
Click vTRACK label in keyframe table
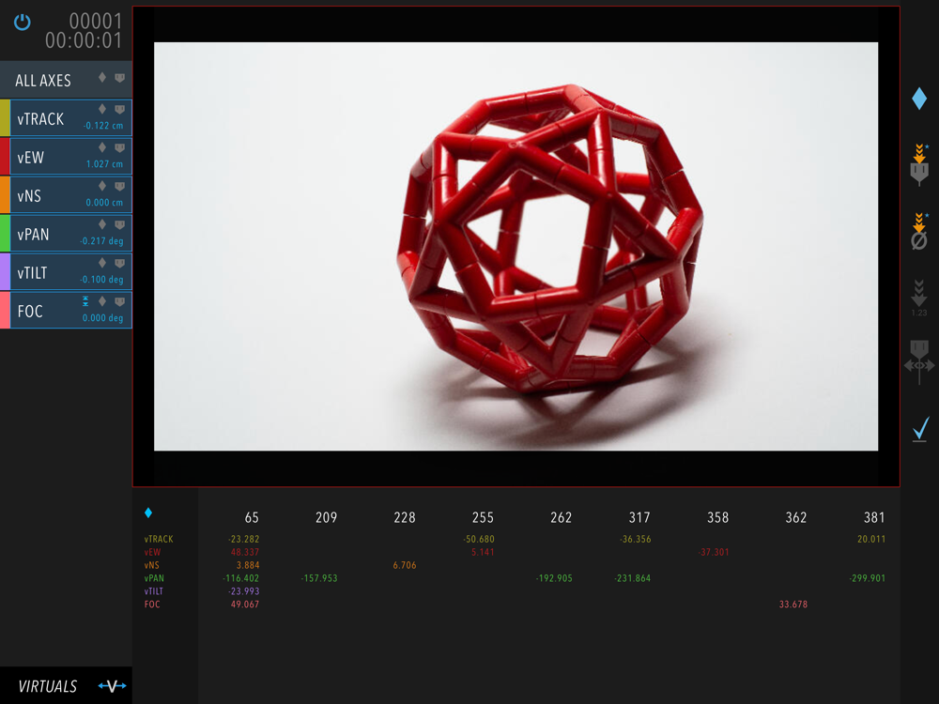(159, 539)
